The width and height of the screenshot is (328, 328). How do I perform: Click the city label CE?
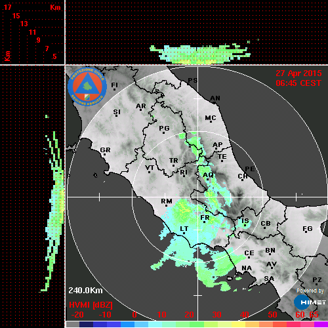[249, 253]
